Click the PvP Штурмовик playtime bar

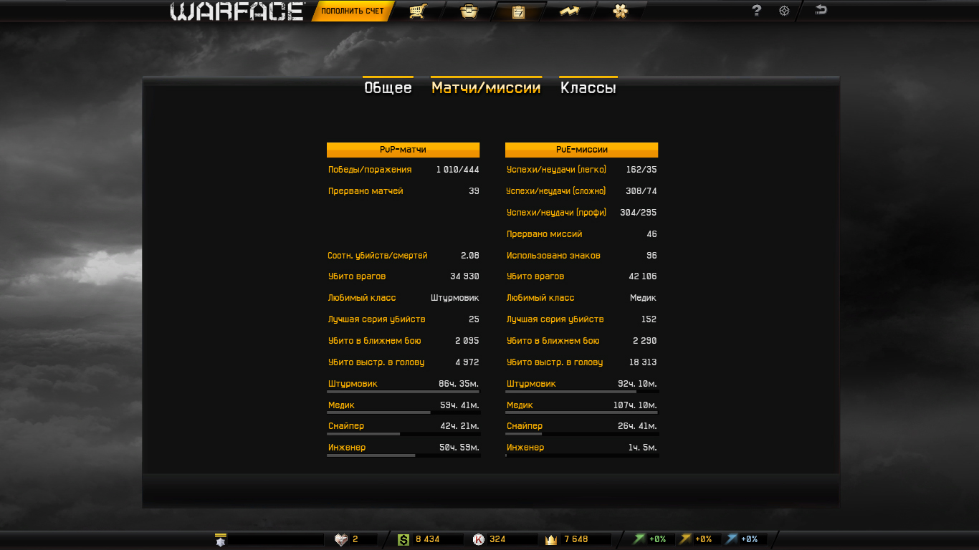coord(403,392)
